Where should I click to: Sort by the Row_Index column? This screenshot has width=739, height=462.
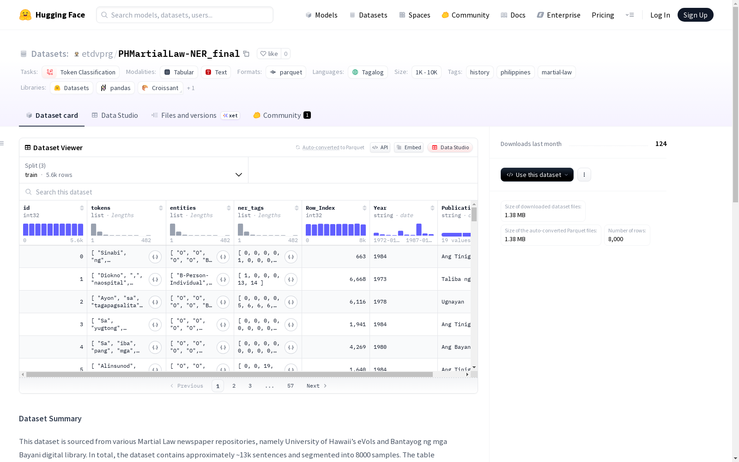click(x=364, y=208)
